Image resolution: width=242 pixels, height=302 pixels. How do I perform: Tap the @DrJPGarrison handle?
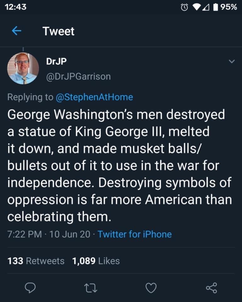coord(78,76)
